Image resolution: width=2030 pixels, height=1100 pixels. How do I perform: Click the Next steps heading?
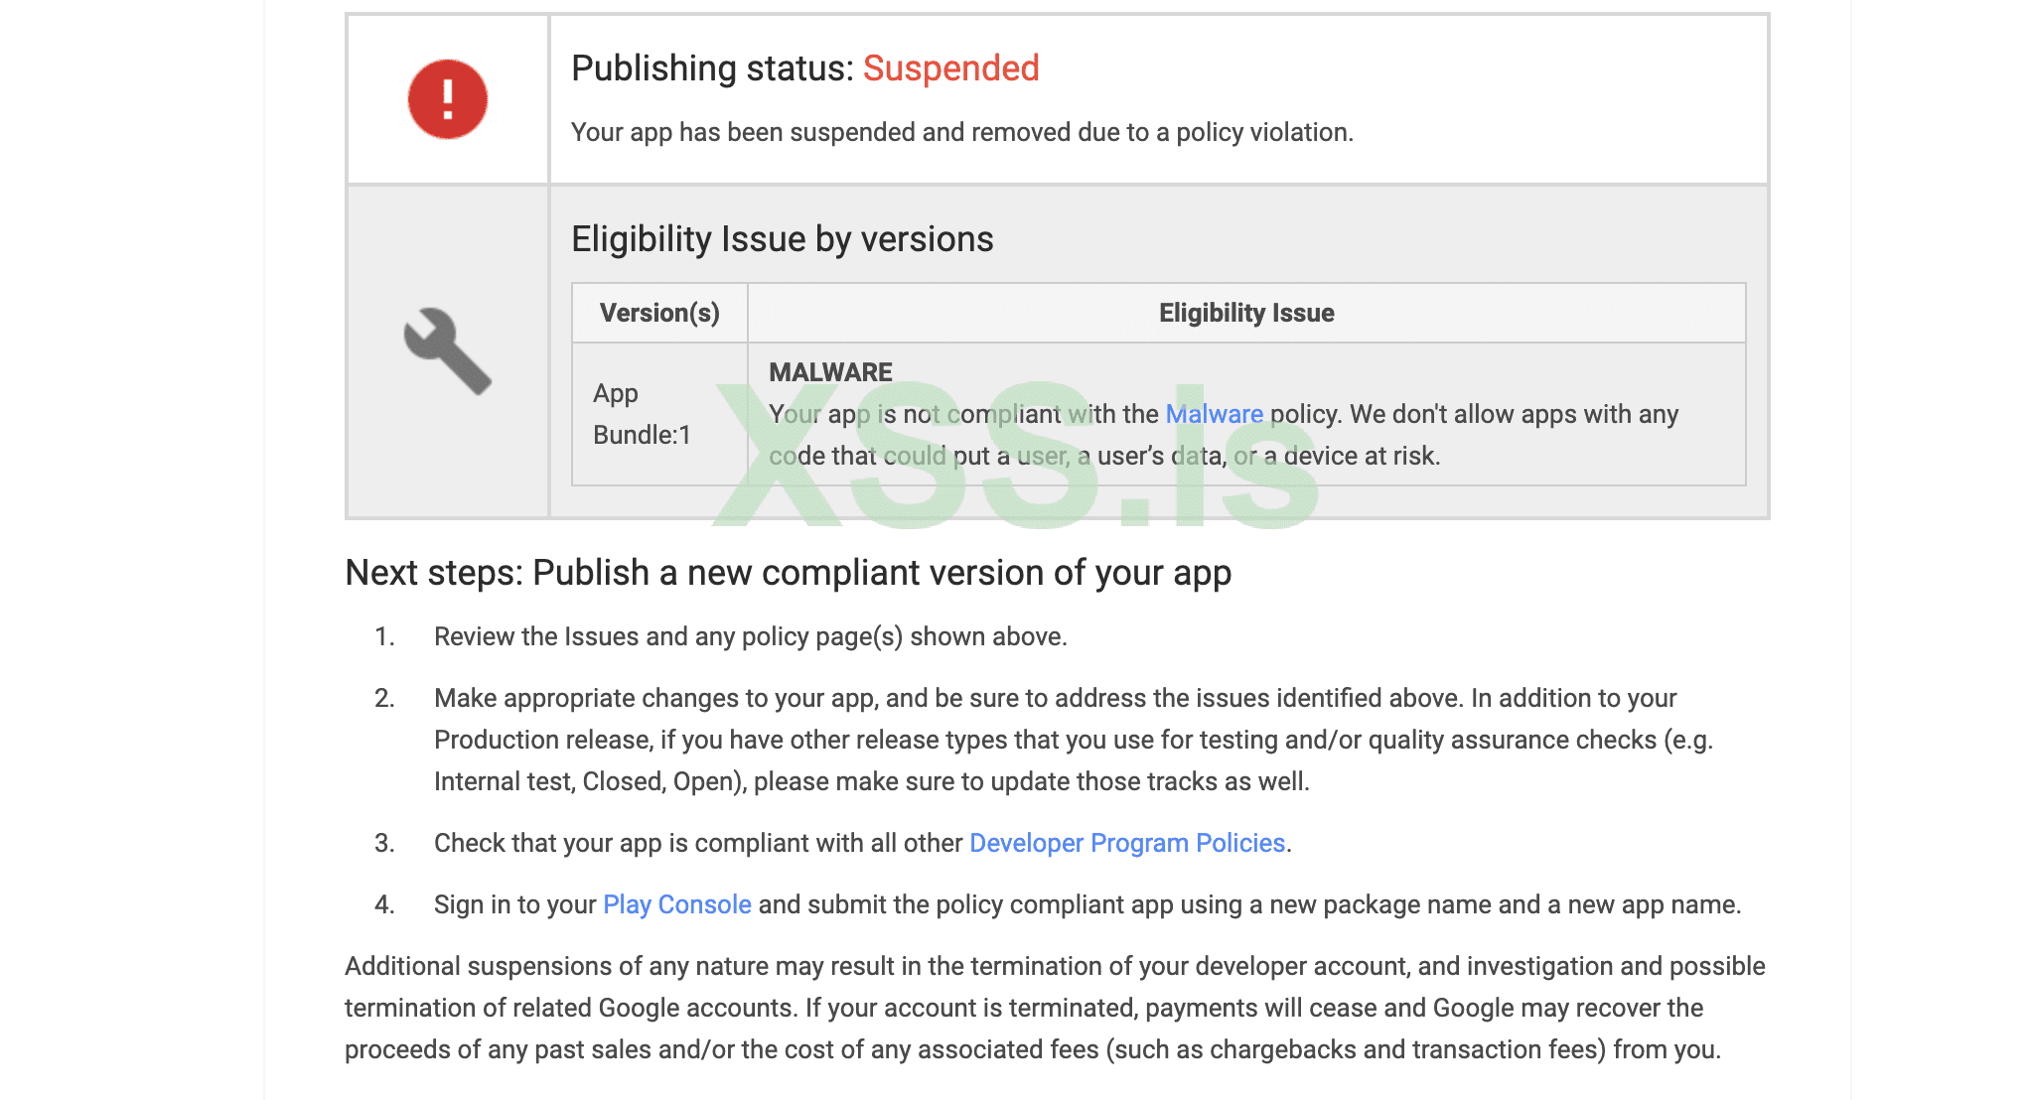pos(788,573)
